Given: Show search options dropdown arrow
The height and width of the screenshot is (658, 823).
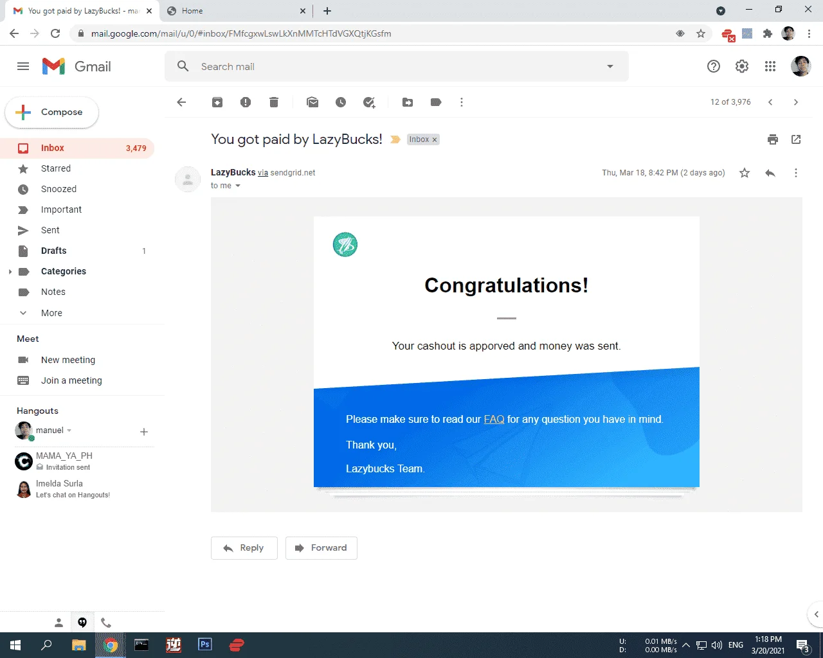Looking at the screenshot, I should coord(610,66).
